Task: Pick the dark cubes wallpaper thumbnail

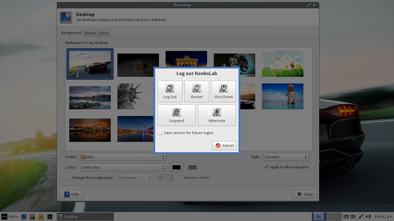Action: pyautogui.click(x=138, y=65)
